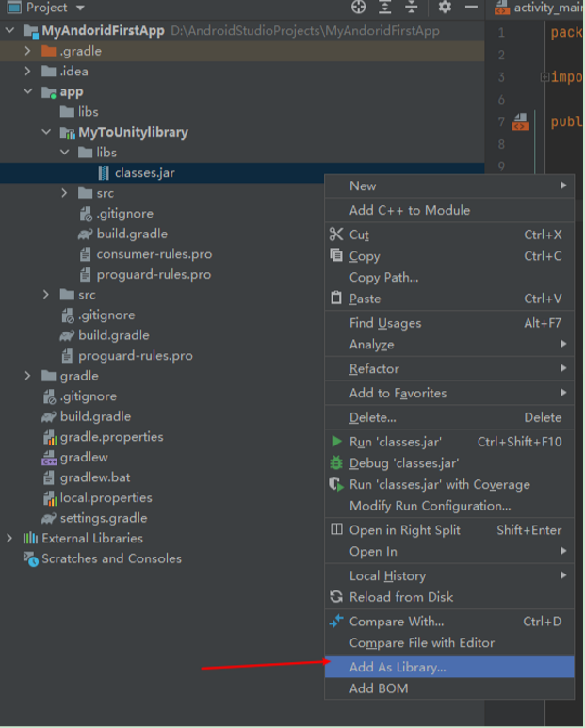Select the app module folder icon
Viewport: 585px width, 728px height.
pyautogui.click(x=49, y=92)
